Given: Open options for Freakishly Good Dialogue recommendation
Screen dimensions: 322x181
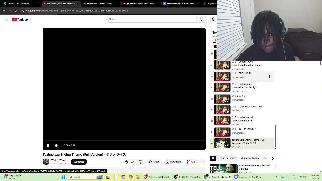Looking at the screenshot, I should click(275, 166).
